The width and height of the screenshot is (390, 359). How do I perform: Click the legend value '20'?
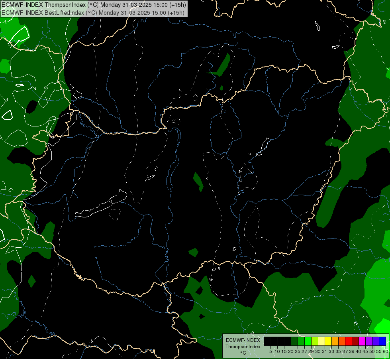291,351
